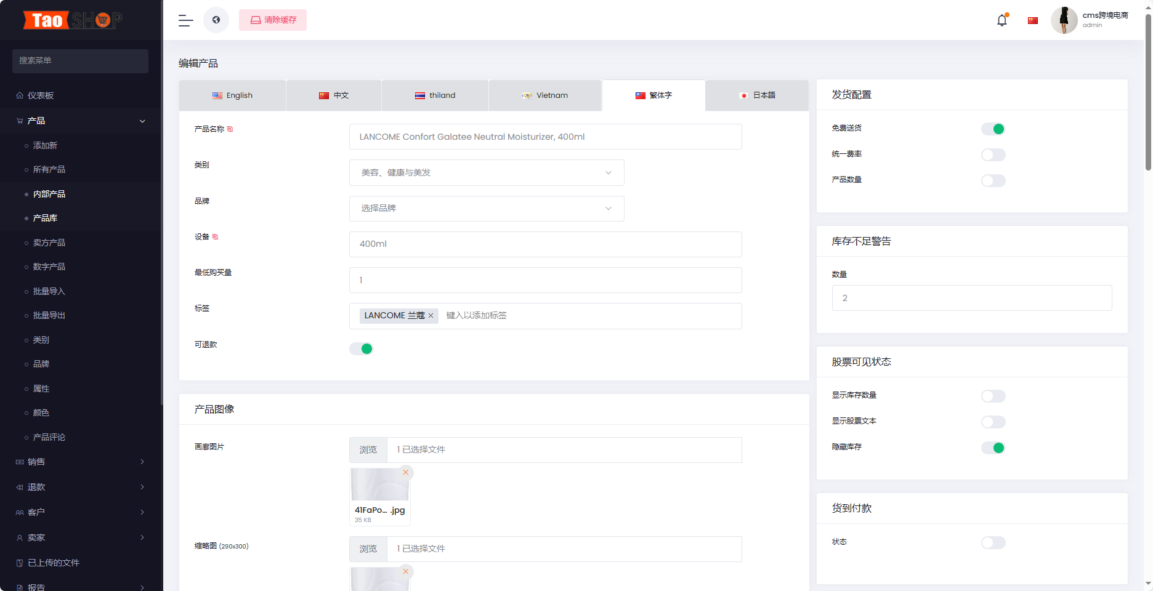Screen dimensions: 1153x591
Task: Click translate icon beside unit label
Action: 215,237
